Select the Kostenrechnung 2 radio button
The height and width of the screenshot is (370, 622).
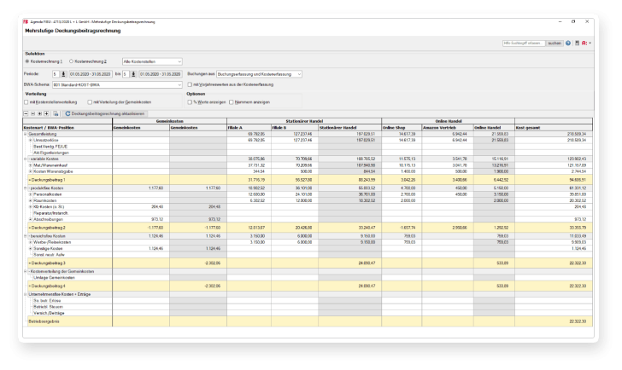click(x=71, y=61)
